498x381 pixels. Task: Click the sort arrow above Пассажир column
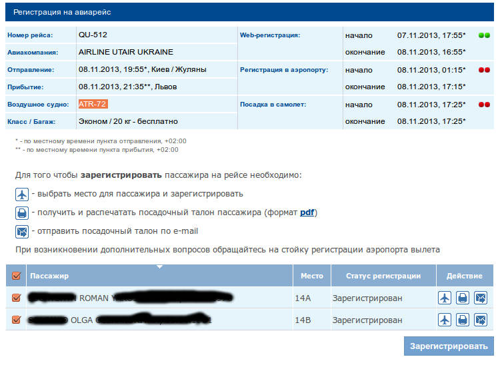(x=159, y=268)
